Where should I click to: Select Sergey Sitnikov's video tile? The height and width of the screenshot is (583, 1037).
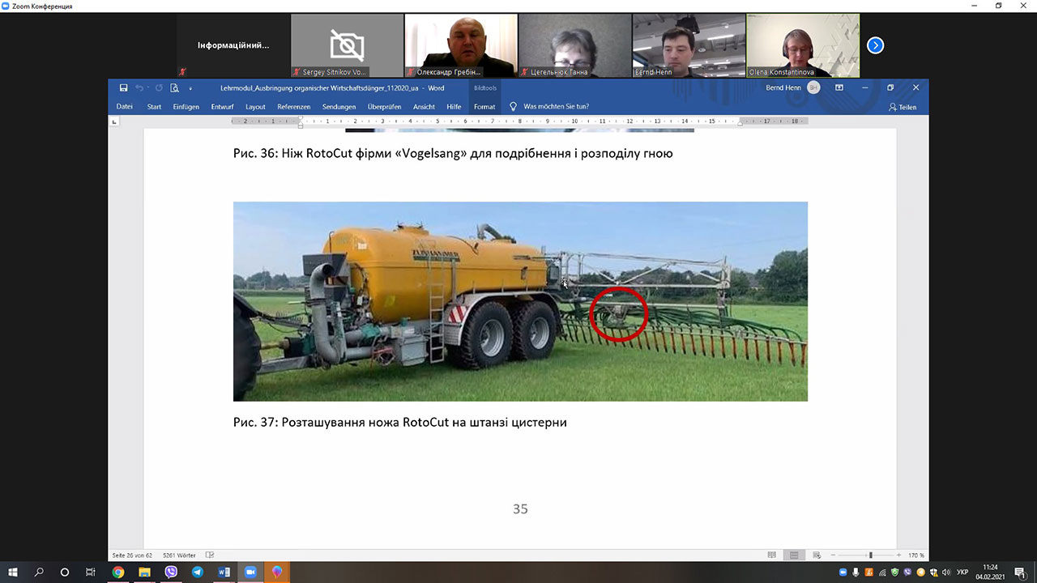tap(347, 45)
